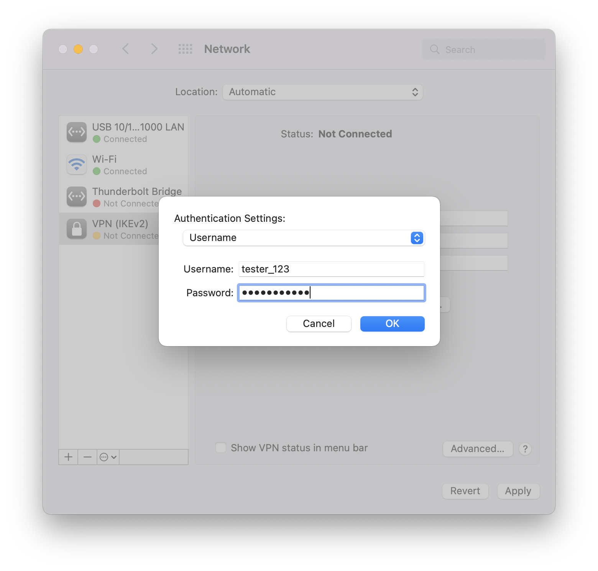Select the VPN lock icon
Viewport: 598px width, 571px height.
77,229
